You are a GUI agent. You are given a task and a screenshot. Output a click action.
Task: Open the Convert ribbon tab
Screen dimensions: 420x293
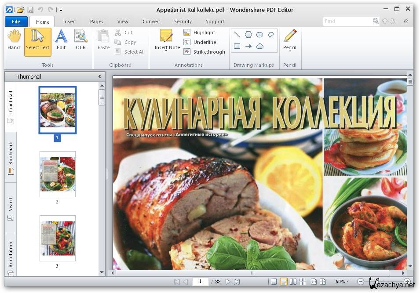tap(151, 22)
